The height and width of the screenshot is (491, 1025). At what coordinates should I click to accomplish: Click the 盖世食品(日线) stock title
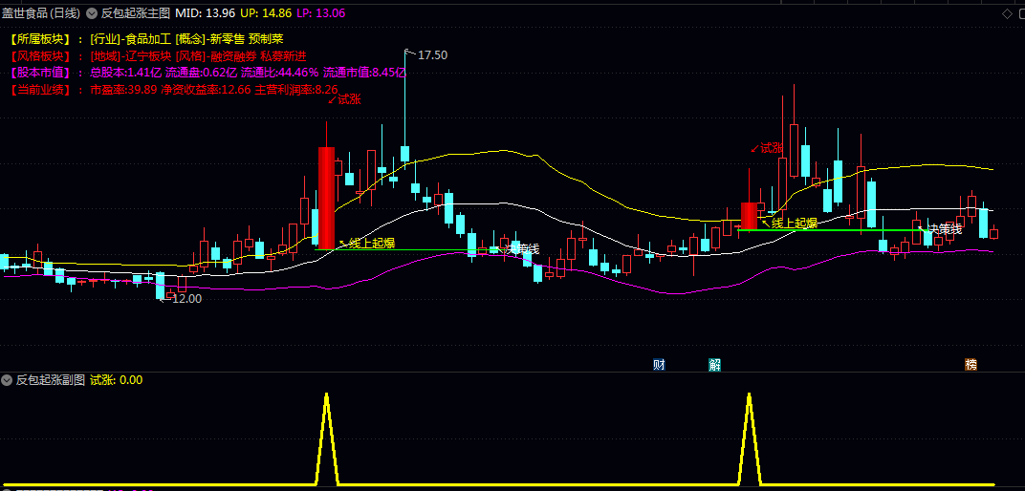point(41,13)
